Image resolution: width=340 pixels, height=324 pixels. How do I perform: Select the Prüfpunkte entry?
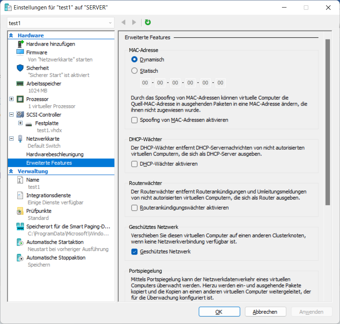pos(39,211)
